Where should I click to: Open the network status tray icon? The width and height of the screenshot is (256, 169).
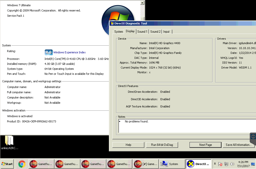pyautogui.click(x=226, y=164)
